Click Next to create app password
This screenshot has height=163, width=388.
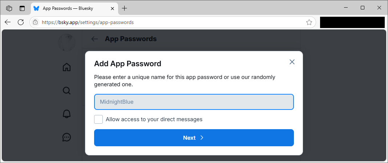pos(194,138)
